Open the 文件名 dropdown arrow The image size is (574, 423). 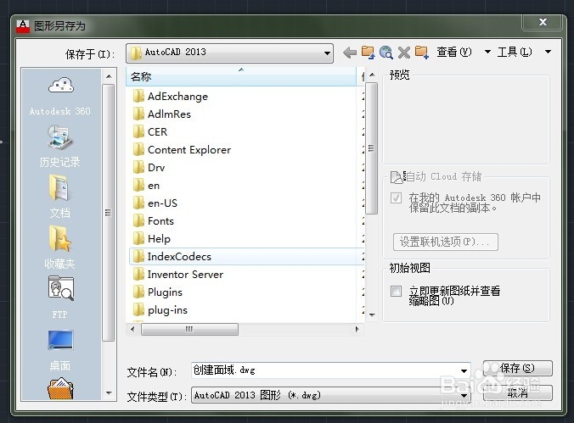coord(464,370)
